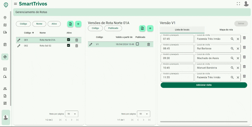Click versions panel document export button
Image resolution: width=252 pixels, height=127 pixels.
142,28
